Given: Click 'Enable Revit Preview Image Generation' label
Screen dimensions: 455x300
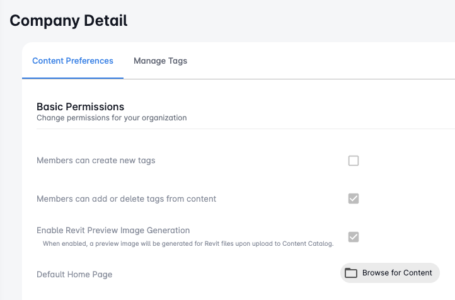Looking at the screenshot, I should coord(113,231).
